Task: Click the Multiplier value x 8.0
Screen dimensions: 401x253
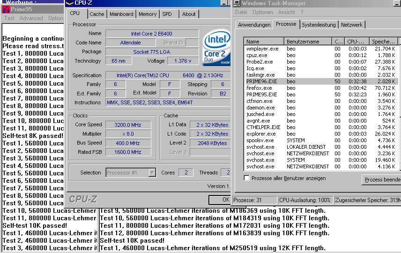Action: click(128, 134)
